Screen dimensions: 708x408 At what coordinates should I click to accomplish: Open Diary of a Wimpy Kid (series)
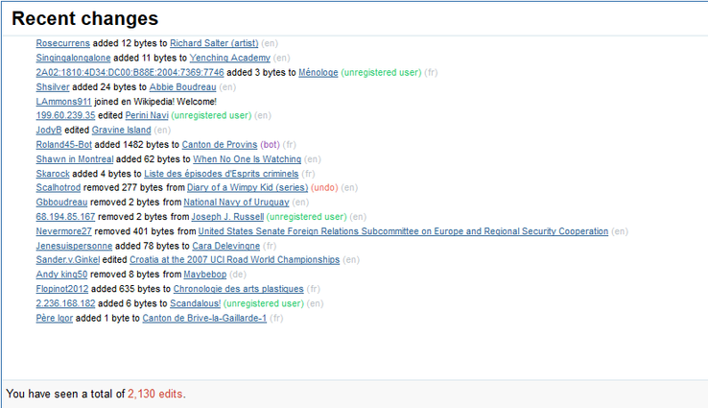pyautogui.click(x=248, y=187)
